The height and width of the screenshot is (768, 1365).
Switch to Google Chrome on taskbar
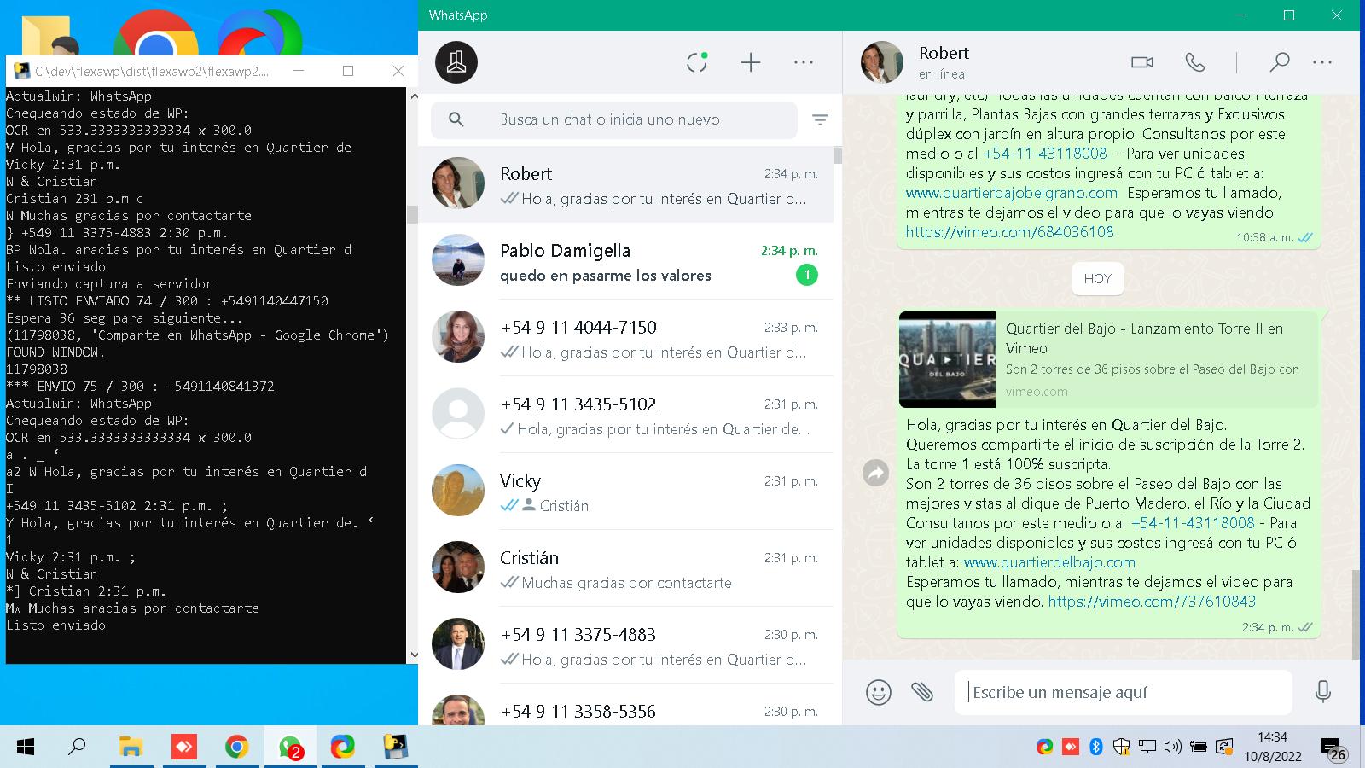[x=236, y=748]
